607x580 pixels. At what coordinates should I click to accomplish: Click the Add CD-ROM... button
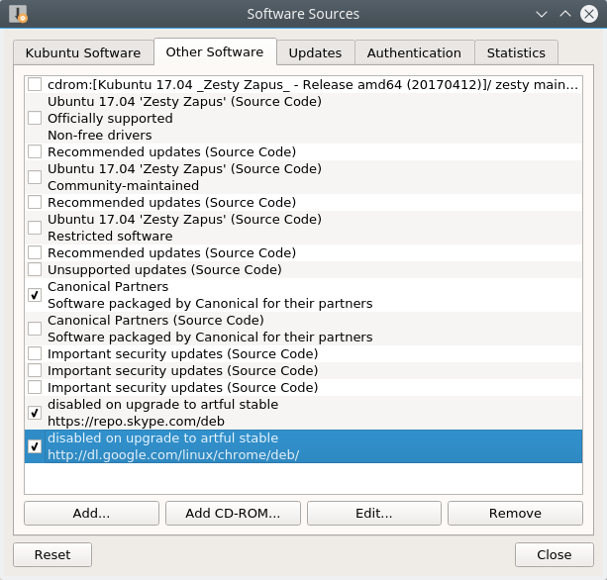pos(233,513)
